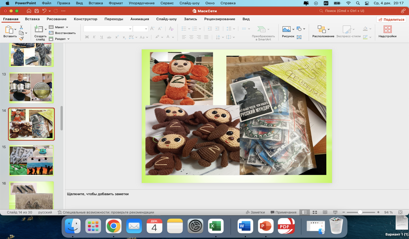The image size is (409, 239).
Task: Toggle strikethrough formatting
Action: [x=109, y=37]
